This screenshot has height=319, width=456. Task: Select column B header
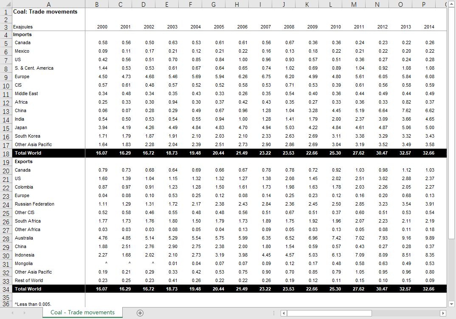97,4
